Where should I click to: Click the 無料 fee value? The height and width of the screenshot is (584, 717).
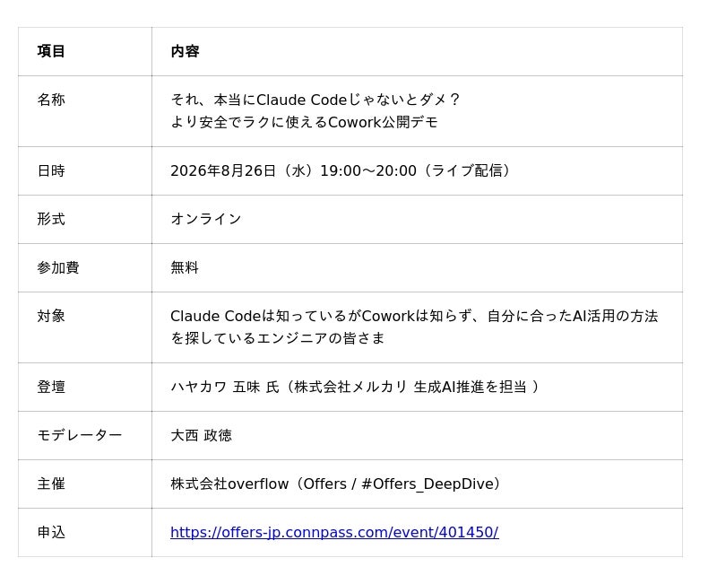point(185,267)
